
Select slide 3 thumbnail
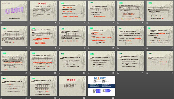72,11
